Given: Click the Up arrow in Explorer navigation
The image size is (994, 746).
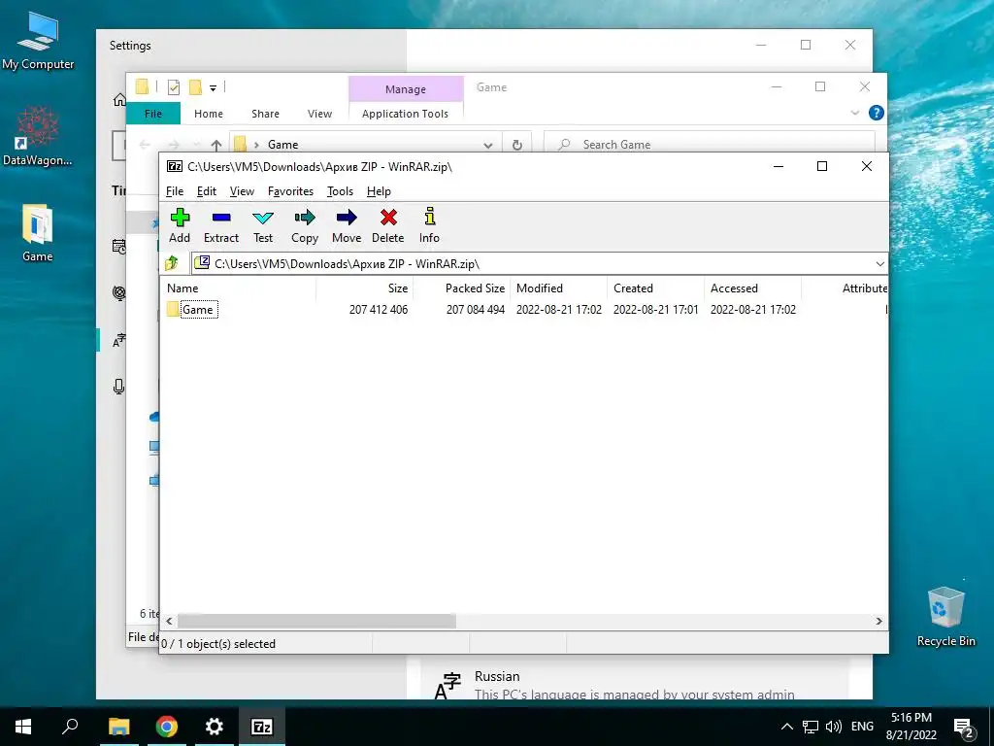Looking at the screenshot, I should click(216, 146).
